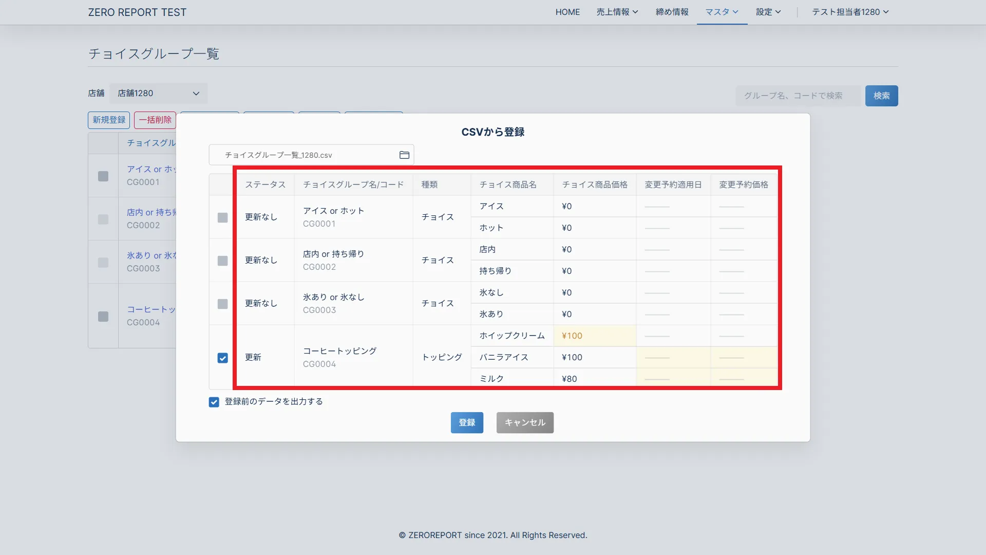This screenshot has height=555, width=986.
Task: Click the 一括削除 button
Action: tap(155, 120)
